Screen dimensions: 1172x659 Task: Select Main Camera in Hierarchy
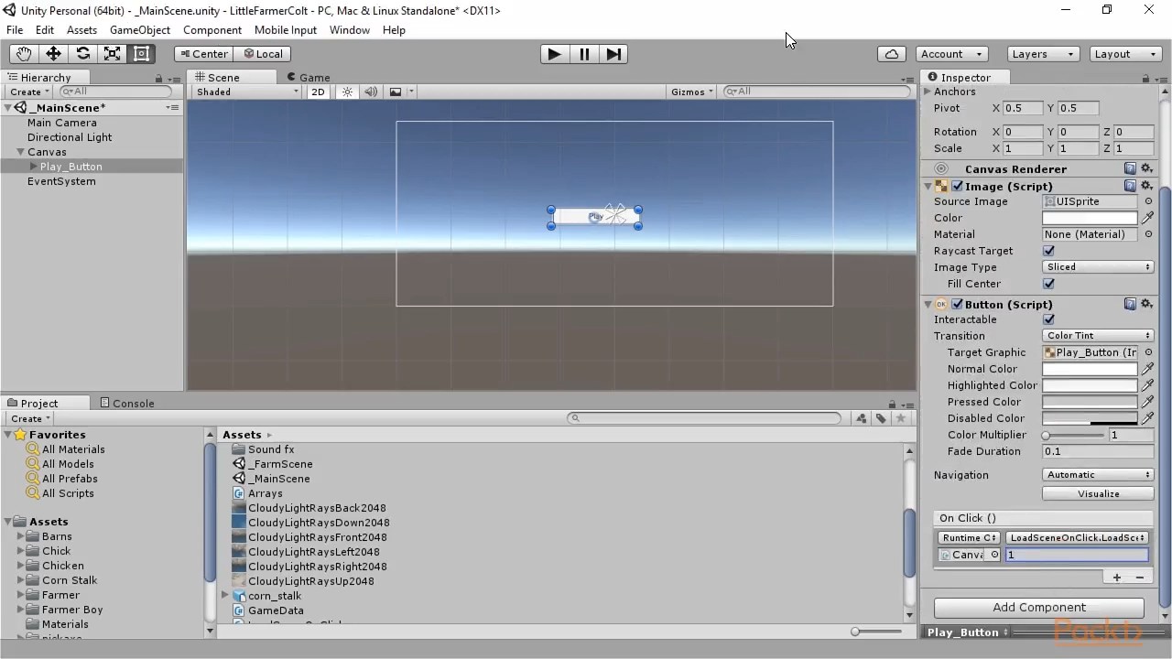61,123
